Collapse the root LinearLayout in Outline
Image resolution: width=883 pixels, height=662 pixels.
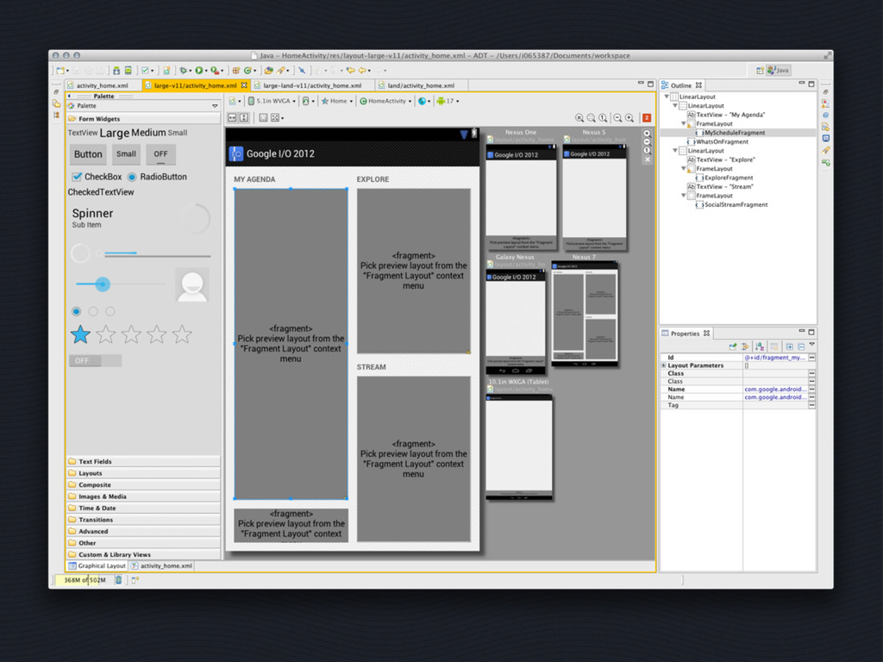coord(667,97)
